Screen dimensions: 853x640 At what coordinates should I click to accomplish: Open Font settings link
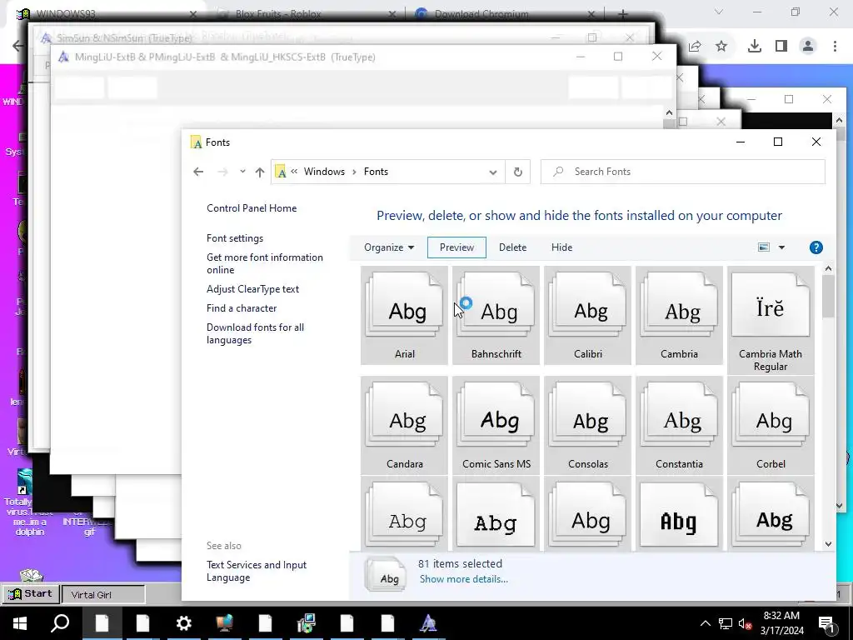tap(234, 237)
